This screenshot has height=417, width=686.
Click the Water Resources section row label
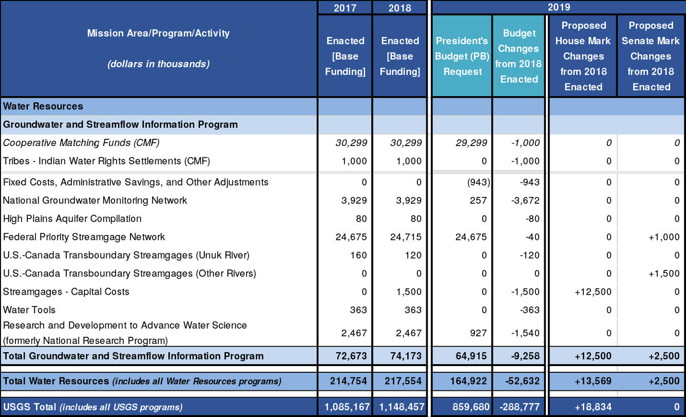pyautogui.click(x=43, y=106)
